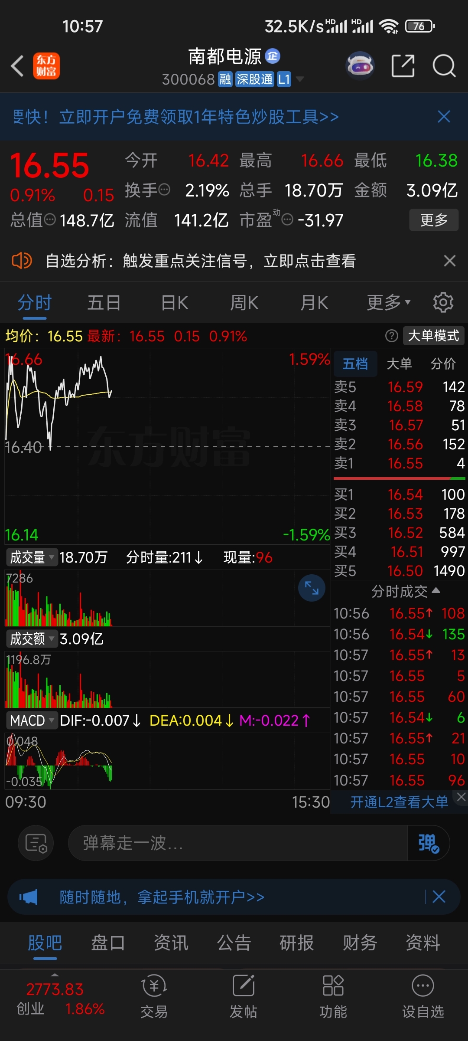
Task: Switch to the 月K chart tab
Action: (x=315, y=302)
